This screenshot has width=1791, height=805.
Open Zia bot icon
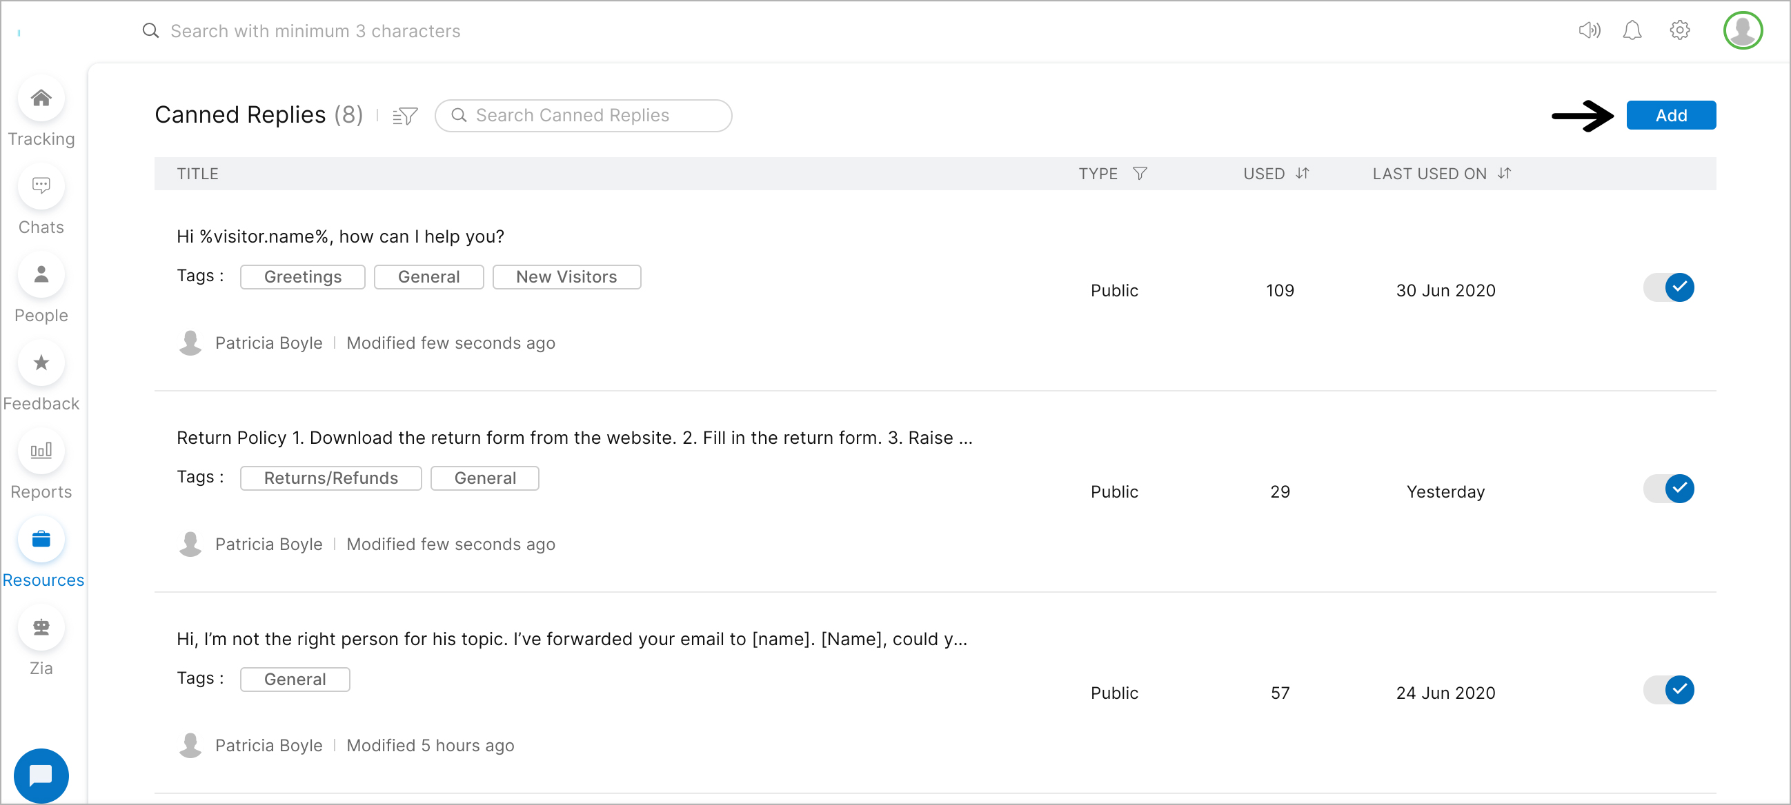pos(41,628)
